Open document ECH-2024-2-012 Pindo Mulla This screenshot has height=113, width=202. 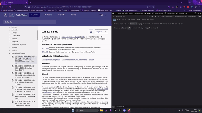[25, 68]
